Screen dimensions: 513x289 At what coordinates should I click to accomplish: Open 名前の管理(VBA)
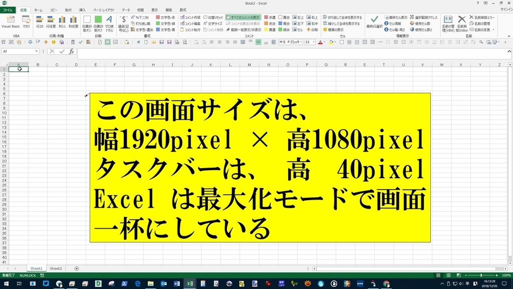[x=448, y=24]
